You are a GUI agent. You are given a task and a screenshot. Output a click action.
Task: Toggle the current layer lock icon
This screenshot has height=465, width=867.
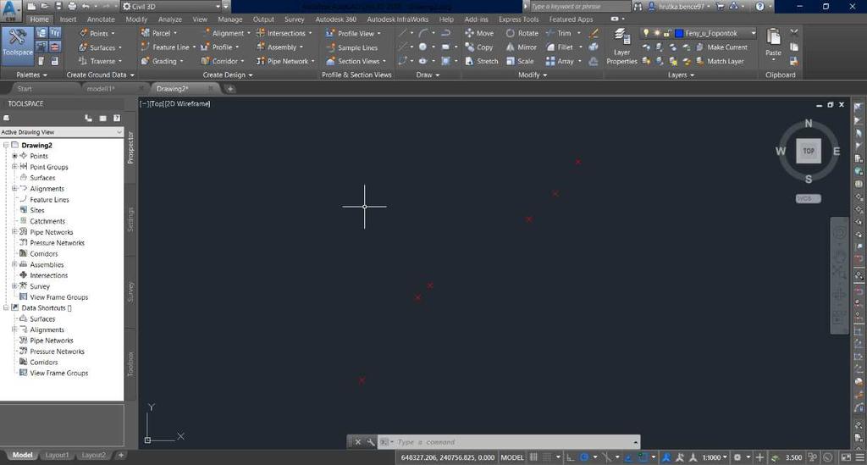[x=667, y=33]
